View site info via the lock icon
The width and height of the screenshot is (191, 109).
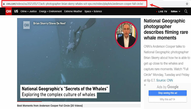tap(4, 4)
